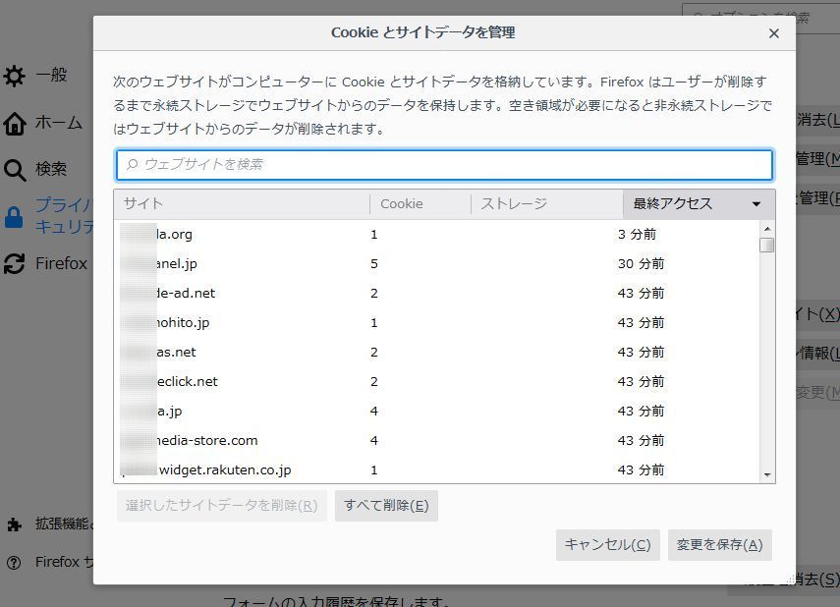Select the row ending in a.jp
The height and width of the screenshot is (607, 840).
[436, 411]
